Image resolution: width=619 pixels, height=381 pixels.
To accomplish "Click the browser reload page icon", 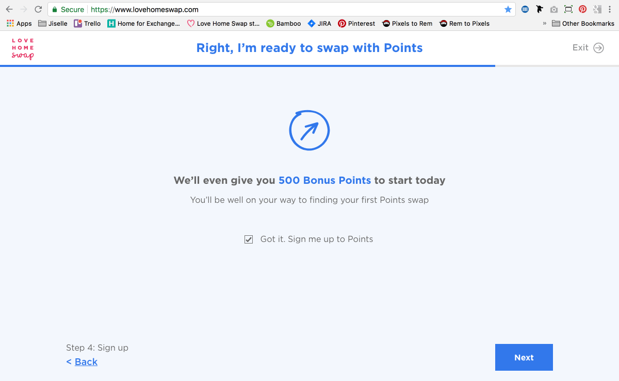I will click(x=38, y=9).
